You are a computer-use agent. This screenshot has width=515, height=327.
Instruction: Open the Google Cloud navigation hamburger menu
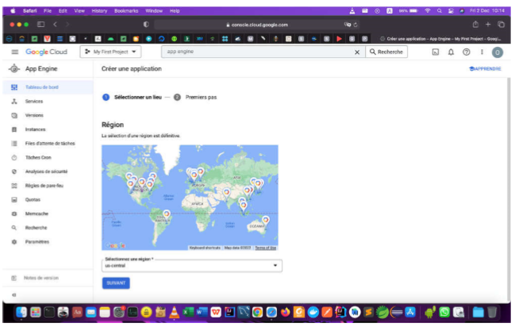[x=15, y=52]
